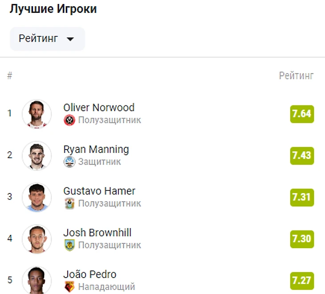Click the Swansea City club crest icon
This screenshot has width=325, height=294.
click(x=69, y=162)
